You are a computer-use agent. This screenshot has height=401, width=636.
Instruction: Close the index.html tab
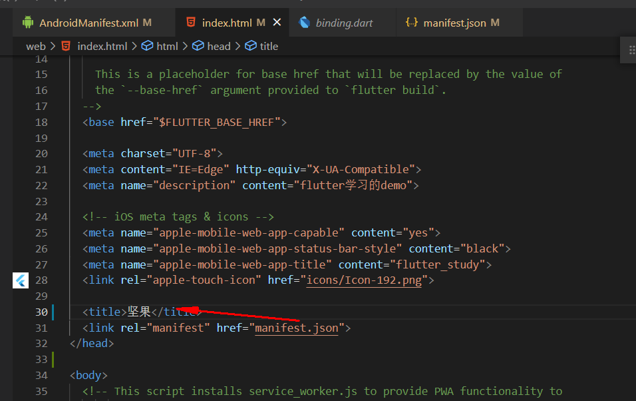pos(277,23)
